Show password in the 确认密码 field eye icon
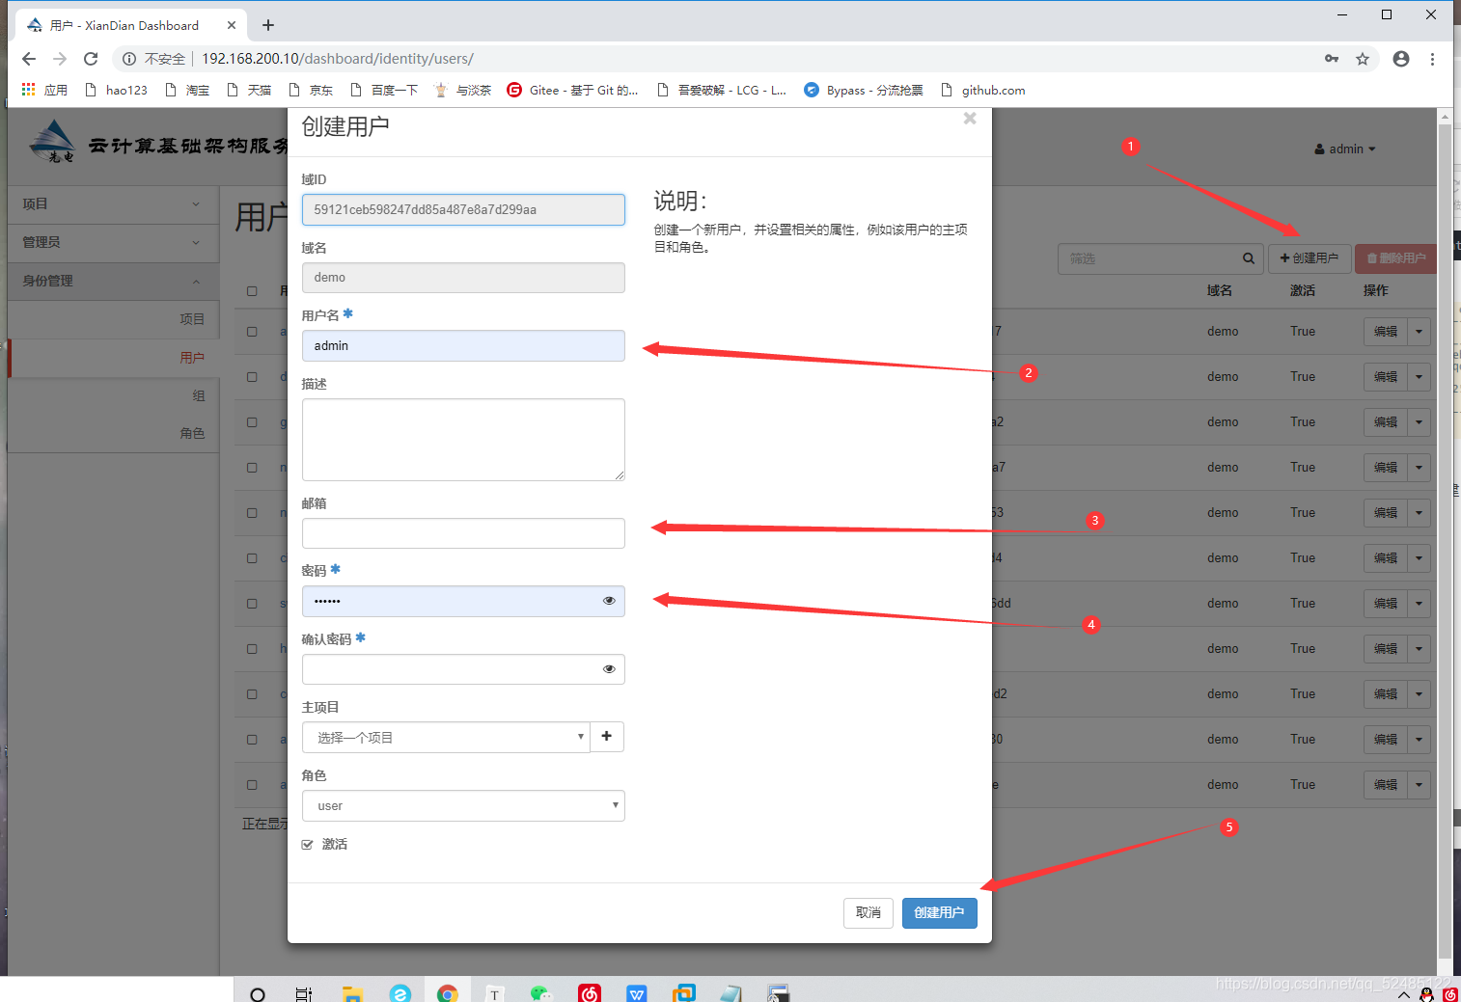This screenshot has width=1461, height=1002. coord(609,669)
